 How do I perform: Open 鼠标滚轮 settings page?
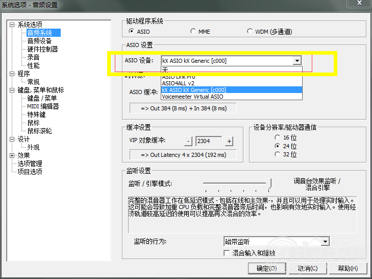click(39, 131)
